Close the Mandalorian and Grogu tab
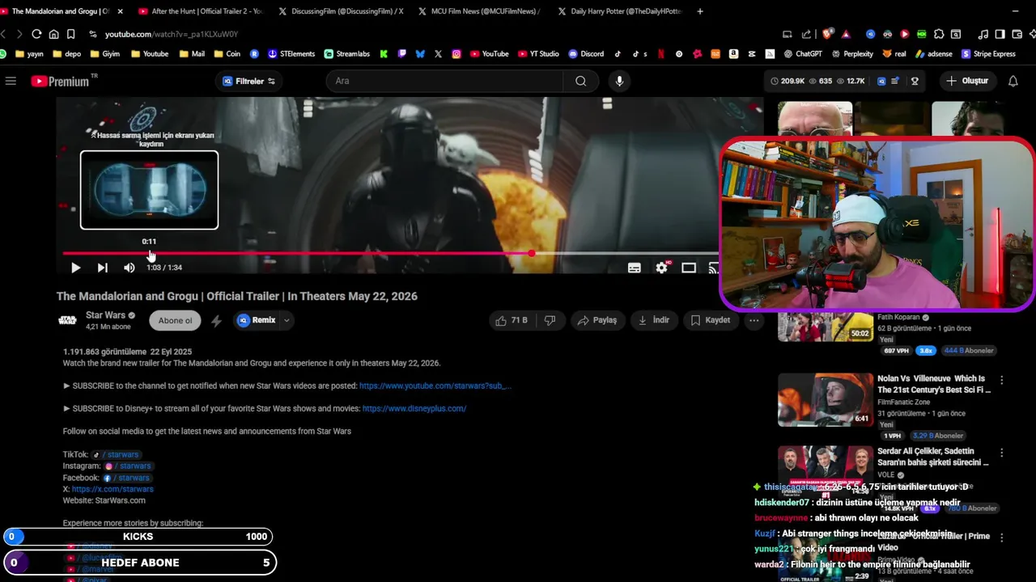 pos(121,11)
